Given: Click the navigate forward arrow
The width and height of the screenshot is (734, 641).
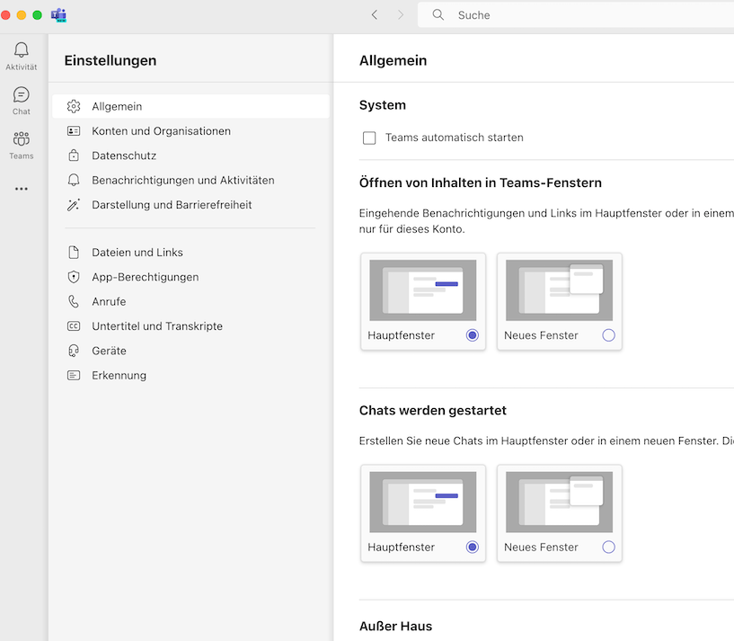Looking at the screenshot, I should 401,15.
